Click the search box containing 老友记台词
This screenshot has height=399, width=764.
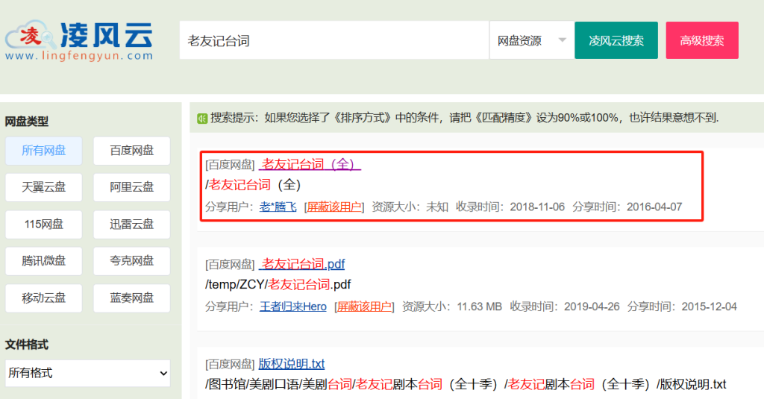click(x=334, y=40)
